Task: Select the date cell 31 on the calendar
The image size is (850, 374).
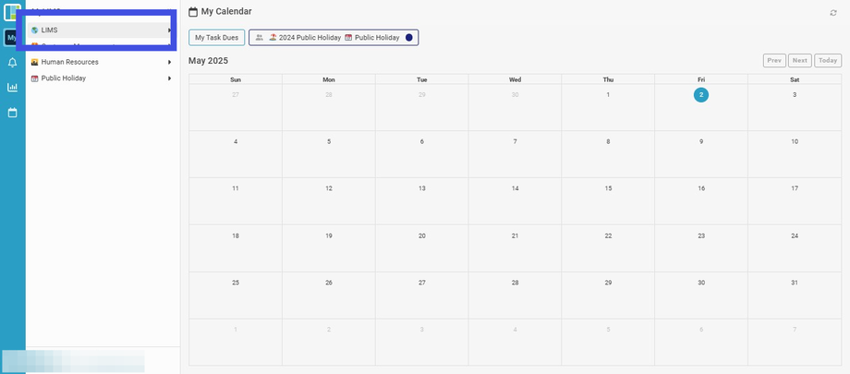Action: 795,296
